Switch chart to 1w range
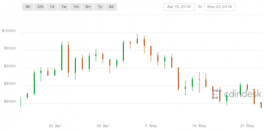The width and height of the screenshot is (265, 132). click(x=64, y=7)
